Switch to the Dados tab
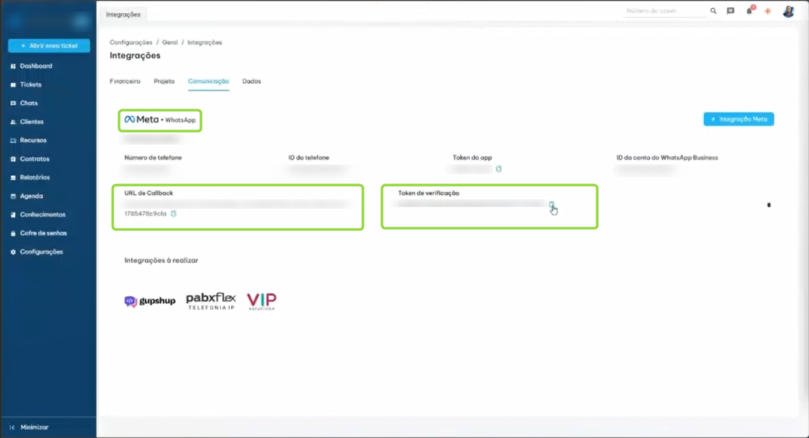The width and height of the screenshot is (809, 438). coord(251,81)
